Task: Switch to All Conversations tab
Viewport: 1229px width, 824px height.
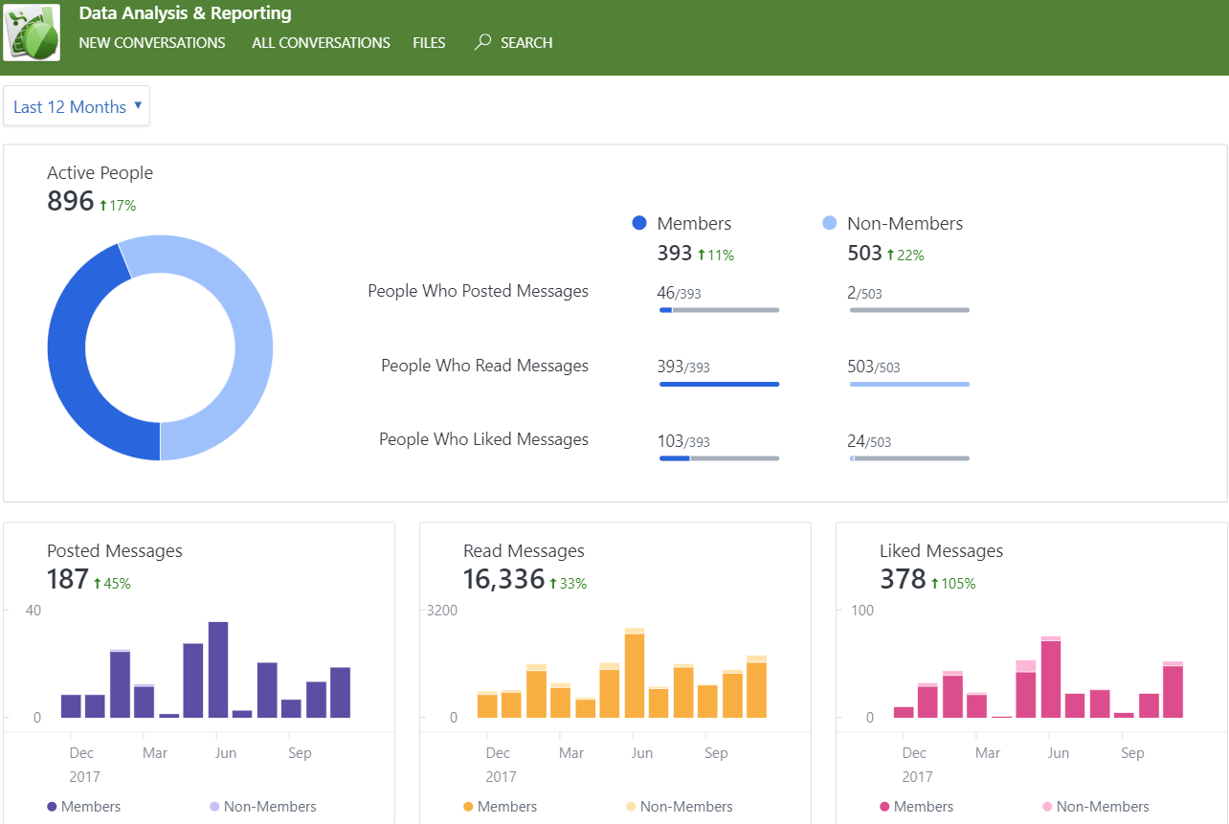Action: 321,43
